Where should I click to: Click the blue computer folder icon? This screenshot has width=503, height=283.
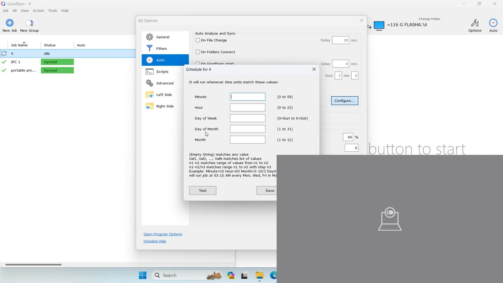(379, 26)
